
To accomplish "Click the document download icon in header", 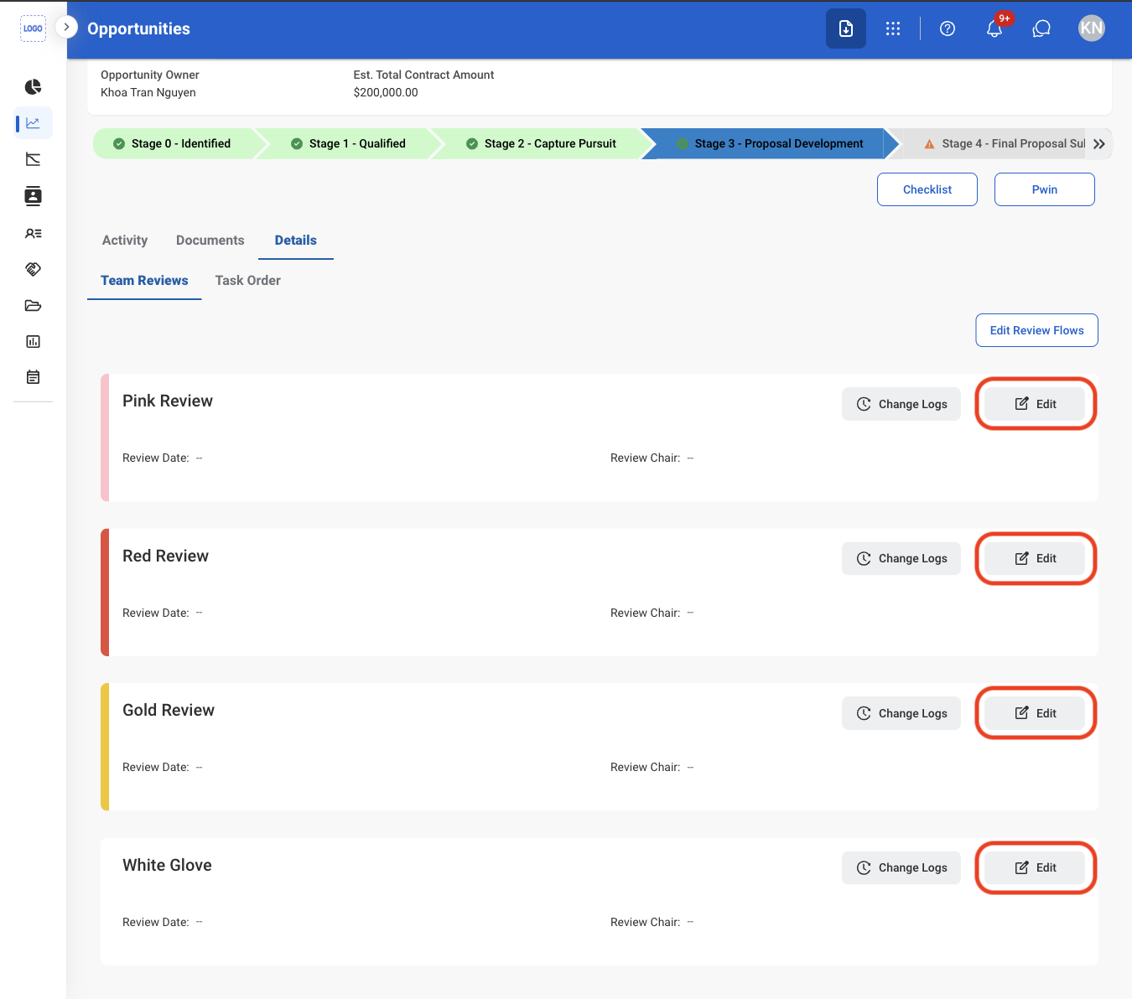I will point(846,28).
